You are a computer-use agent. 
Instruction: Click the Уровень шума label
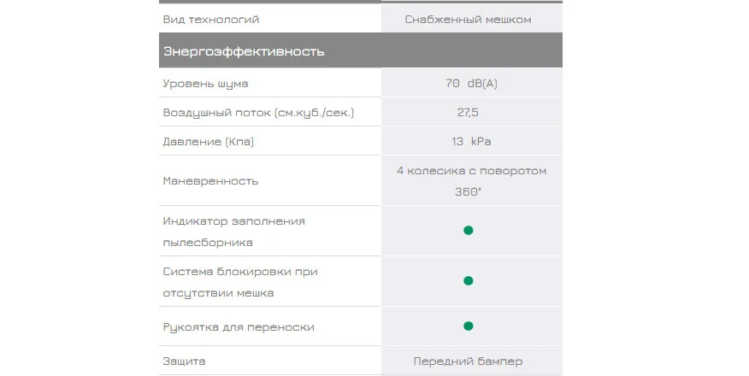point(205,84)
